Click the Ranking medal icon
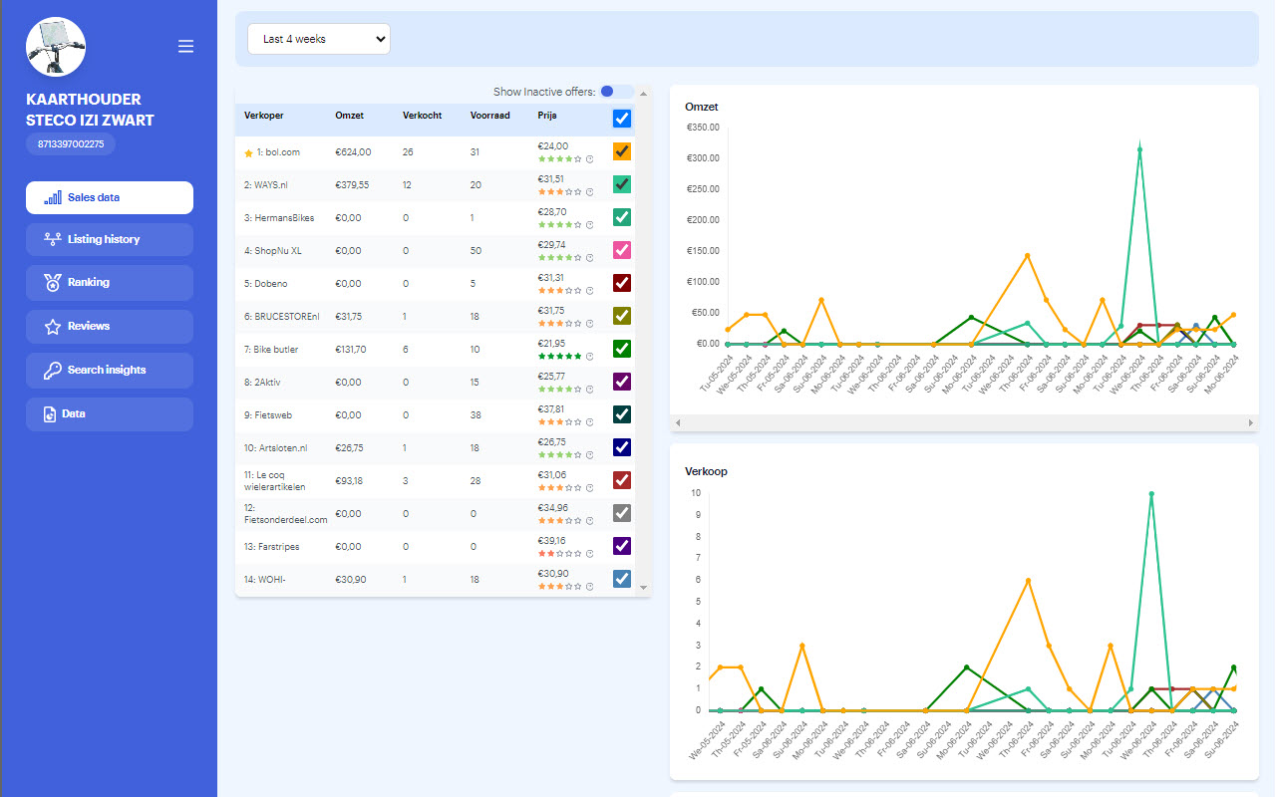 [x=53, y=283]
